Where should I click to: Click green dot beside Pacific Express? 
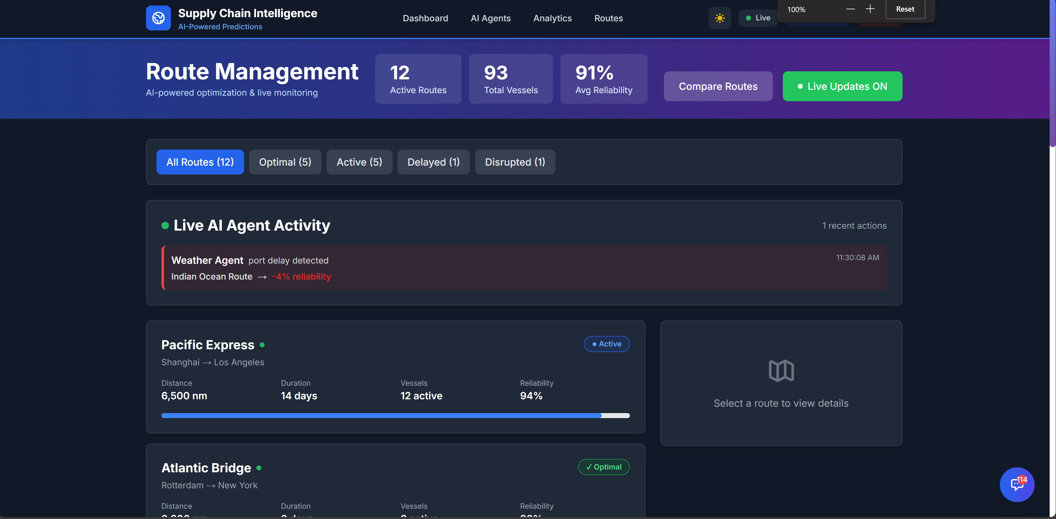coord(262,345)
